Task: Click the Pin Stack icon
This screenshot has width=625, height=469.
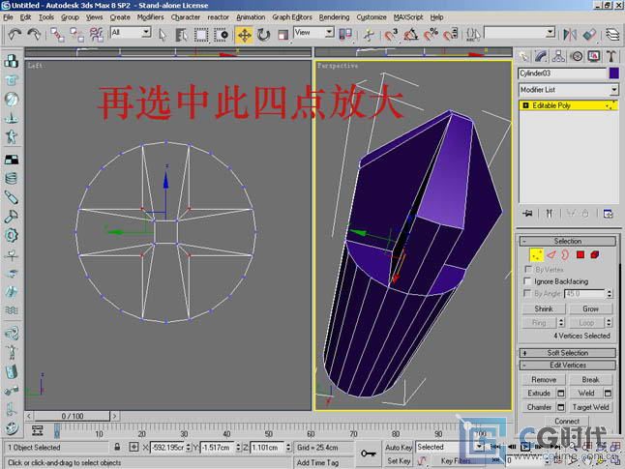Action: click(527, 214)
